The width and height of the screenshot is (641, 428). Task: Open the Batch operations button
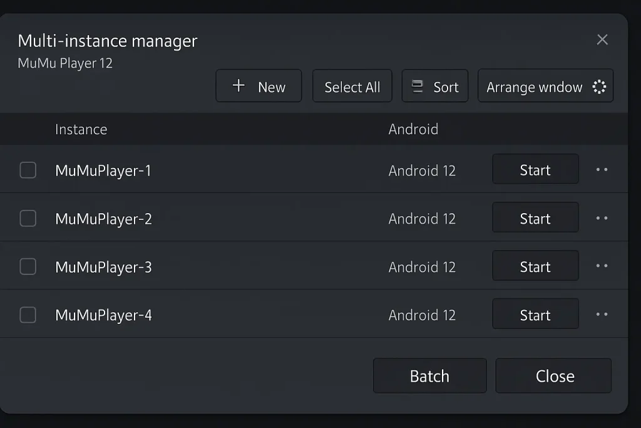tap(429, 376)
